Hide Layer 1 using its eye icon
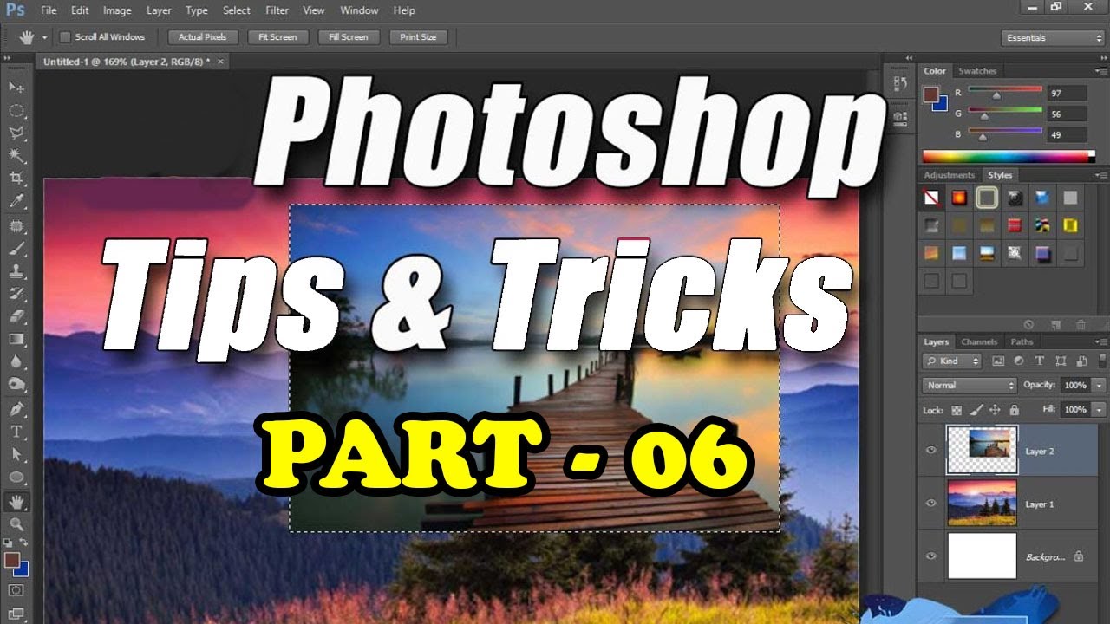Image resolution: width=1110 pixels, height=624 pixels. point(931,504)
